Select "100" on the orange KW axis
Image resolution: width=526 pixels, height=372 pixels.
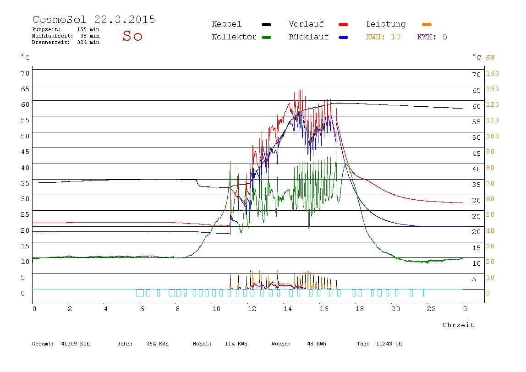[493, 136]
